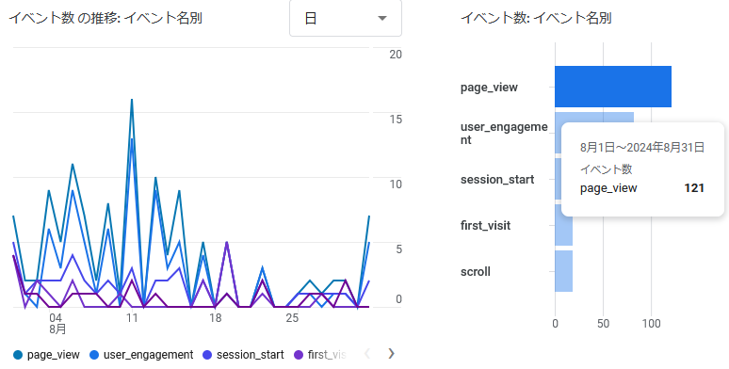The width and height of the screenshot is (729, 369).
Task: Click the first_visit legend color dot
Action: click(299, 355)
